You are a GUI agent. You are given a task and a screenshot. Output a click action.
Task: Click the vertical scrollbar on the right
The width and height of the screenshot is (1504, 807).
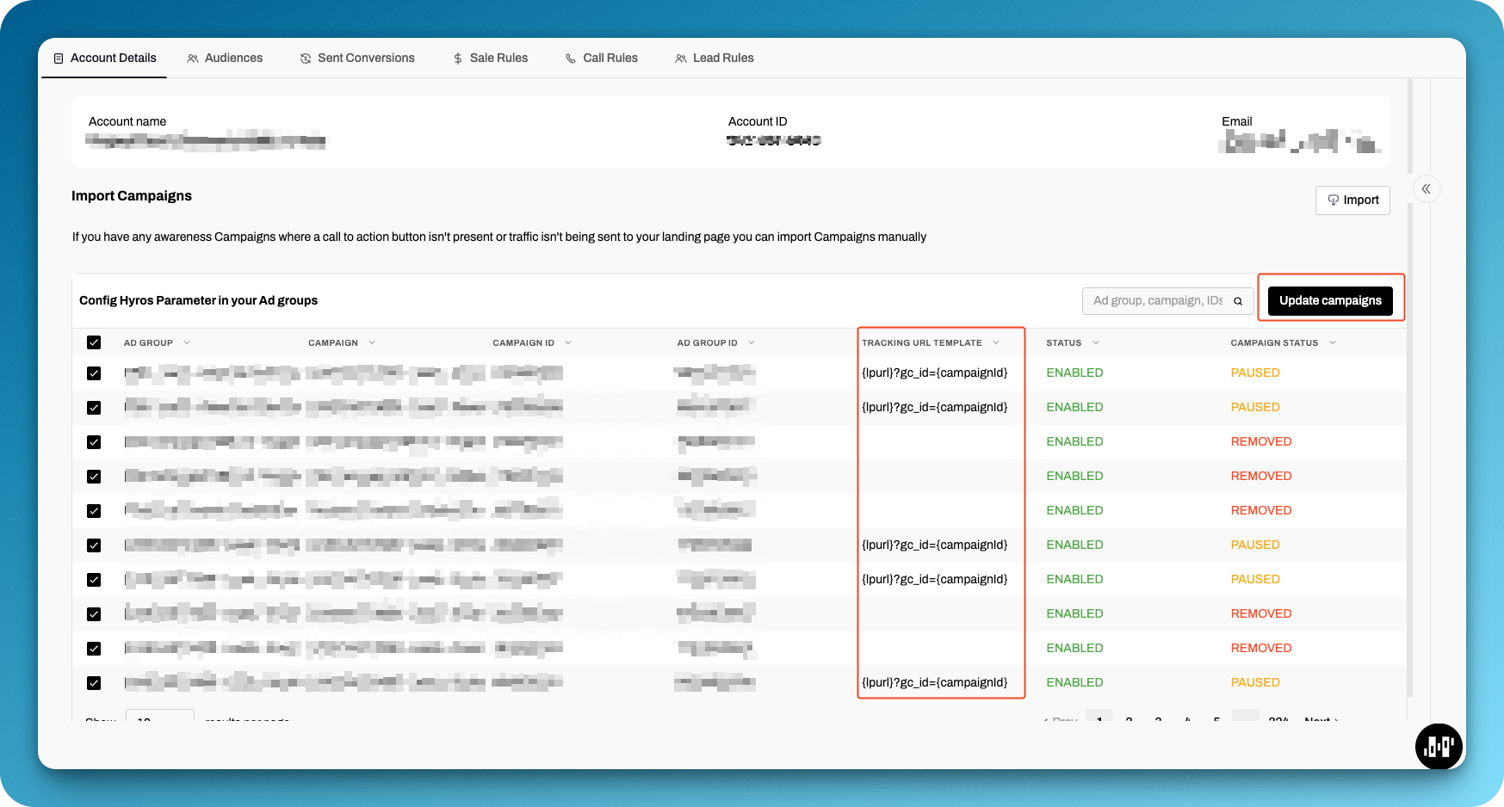click(x=1409, y=387)
